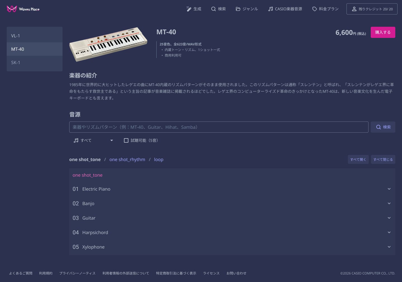This screenshot has height=282, width=402.
Task: Switch to SK-1 in the sidebar
Action: pos(35,63)
